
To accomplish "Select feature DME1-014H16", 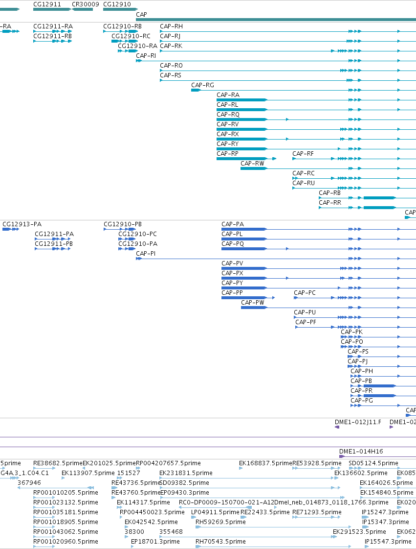I will tap(377, 456).
